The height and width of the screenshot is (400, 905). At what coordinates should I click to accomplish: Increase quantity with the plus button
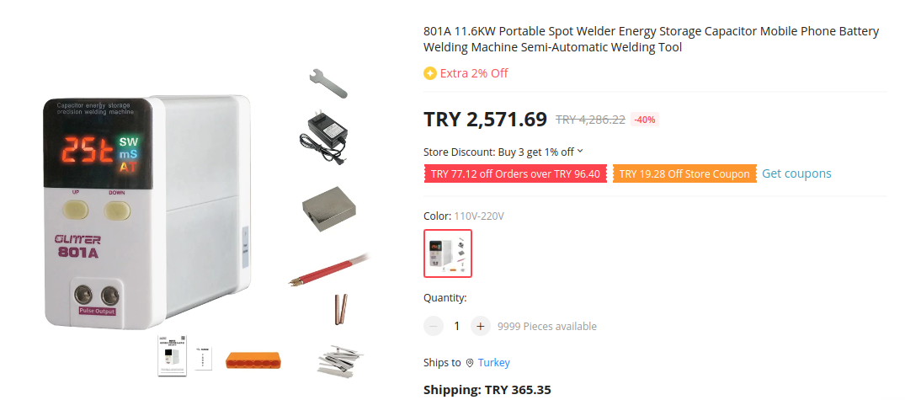[x=480, y=326]
